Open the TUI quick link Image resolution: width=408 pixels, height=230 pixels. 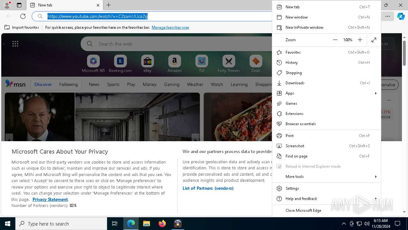point(201,64)
